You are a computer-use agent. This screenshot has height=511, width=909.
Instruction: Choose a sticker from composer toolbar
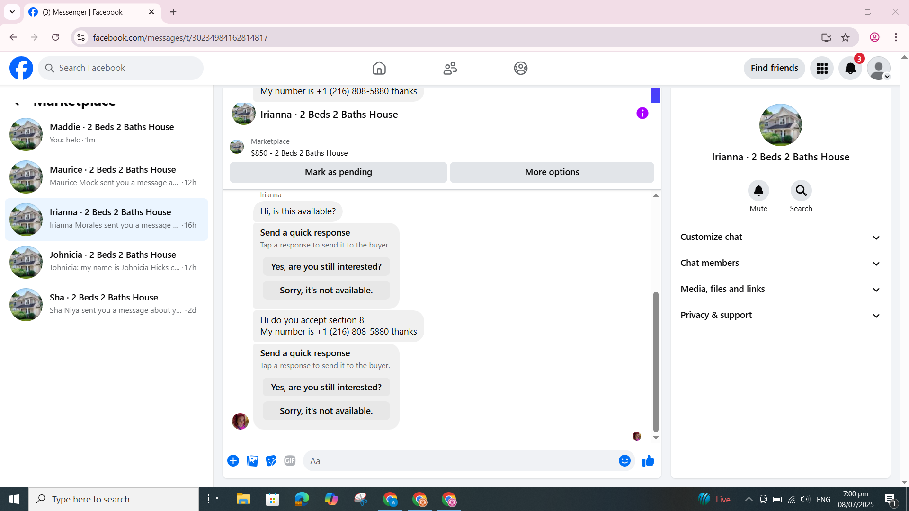click(x=271, y=461)
